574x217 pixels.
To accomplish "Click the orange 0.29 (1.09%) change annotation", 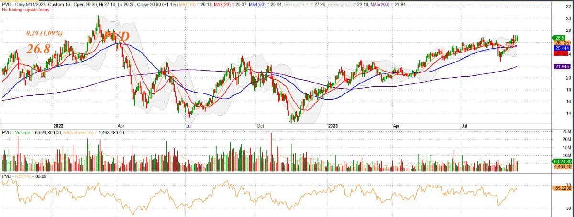I will pyautogui.click(x=44, y=34).
